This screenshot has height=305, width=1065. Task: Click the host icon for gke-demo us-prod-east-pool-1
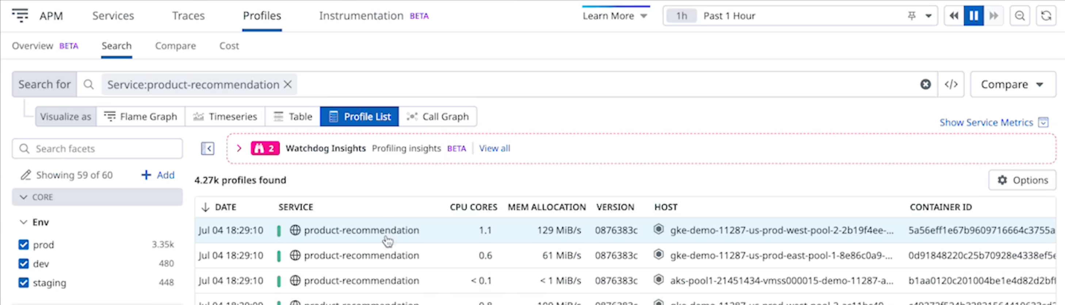[659, 255]
